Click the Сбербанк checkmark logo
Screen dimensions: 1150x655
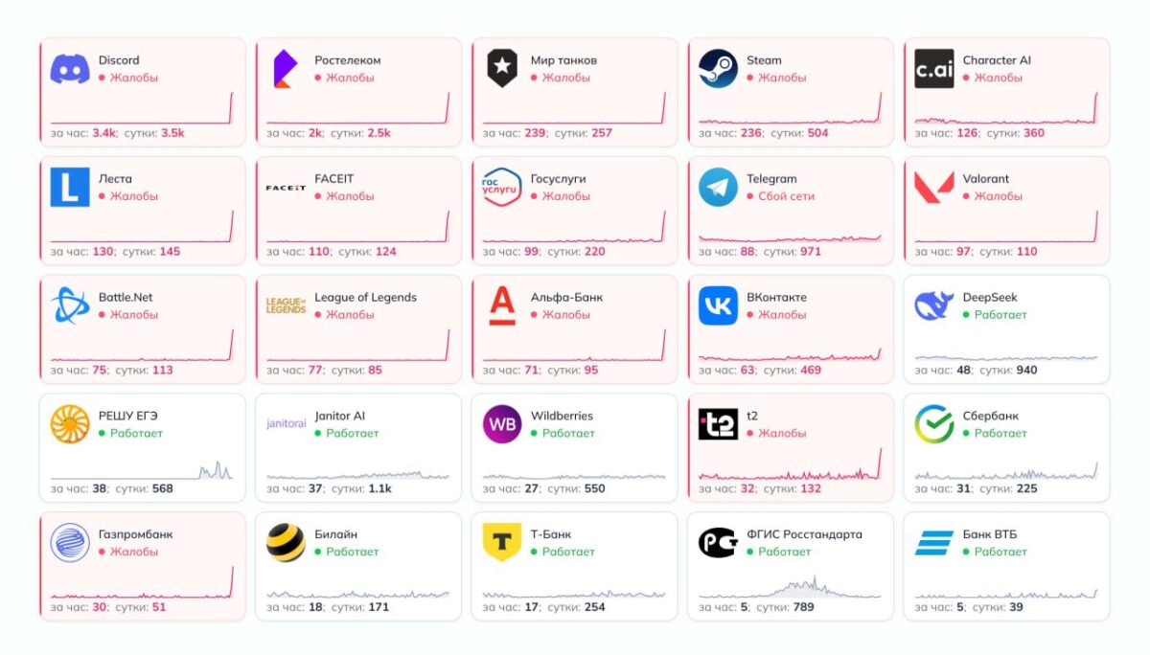[x=931, y=423]
